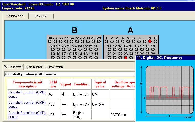This screenshot has height=122, width=195.
Task: Click input arrow in Engine idling row
Action: (x=64, y=115)
